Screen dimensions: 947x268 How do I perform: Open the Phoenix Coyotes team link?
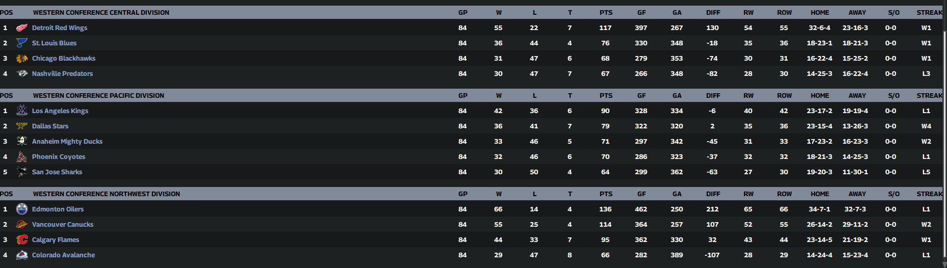point(58,156)
